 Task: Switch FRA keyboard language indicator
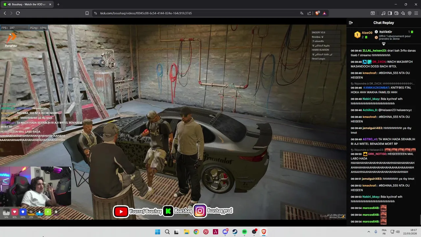(x=384, y=232)
